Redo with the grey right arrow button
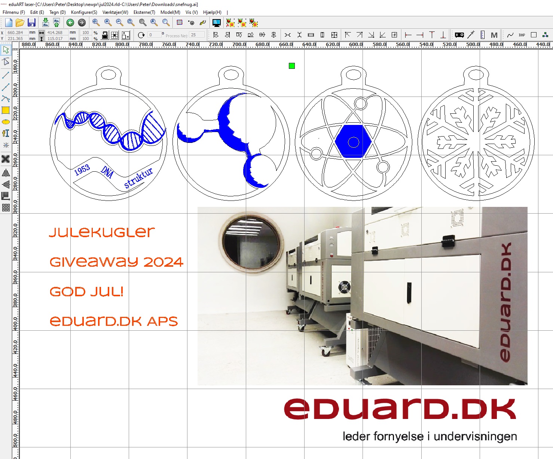The height and width of the screenshot is (459, 553). [82, 23]
